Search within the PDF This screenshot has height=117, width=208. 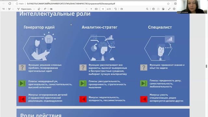tap(147, 9)
